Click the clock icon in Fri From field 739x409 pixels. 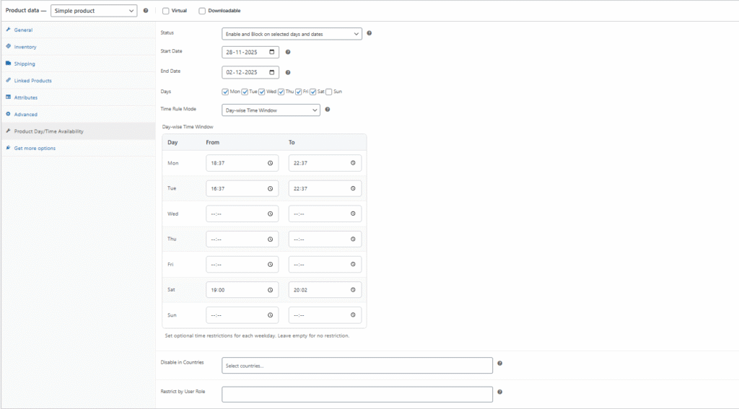click(x=270, y=264)
